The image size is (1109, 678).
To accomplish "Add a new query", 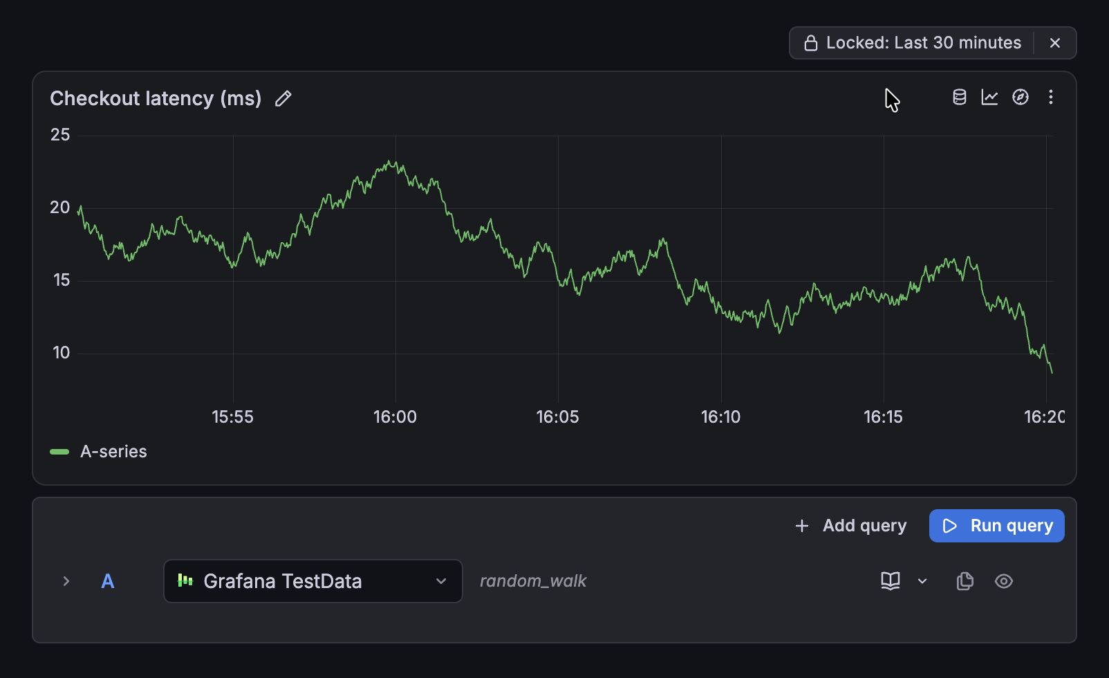I will click(x=850, y=526).
